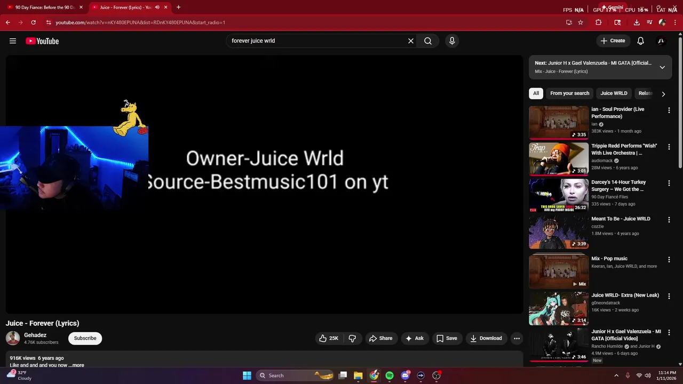The height and width of the screenshot is (384, 683).
Task: Open the Gehadez channel name link
Action: [x=35, y=335]
